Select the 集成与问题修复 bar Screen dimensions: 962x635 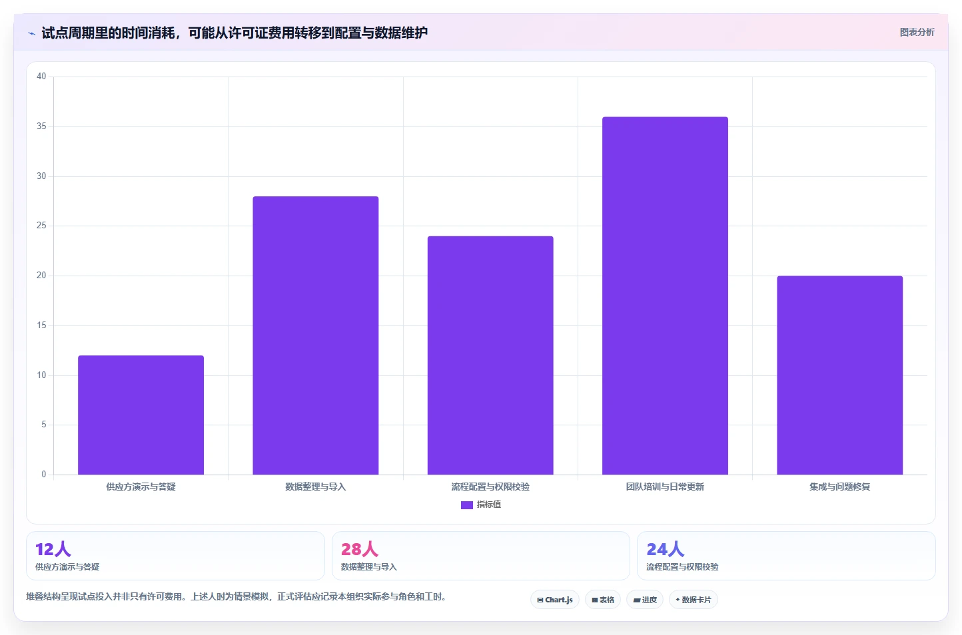839,375
